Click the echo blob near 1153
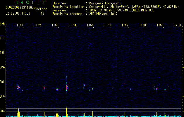Viewport: 184px width, 117px height. (x=57, y=89)
